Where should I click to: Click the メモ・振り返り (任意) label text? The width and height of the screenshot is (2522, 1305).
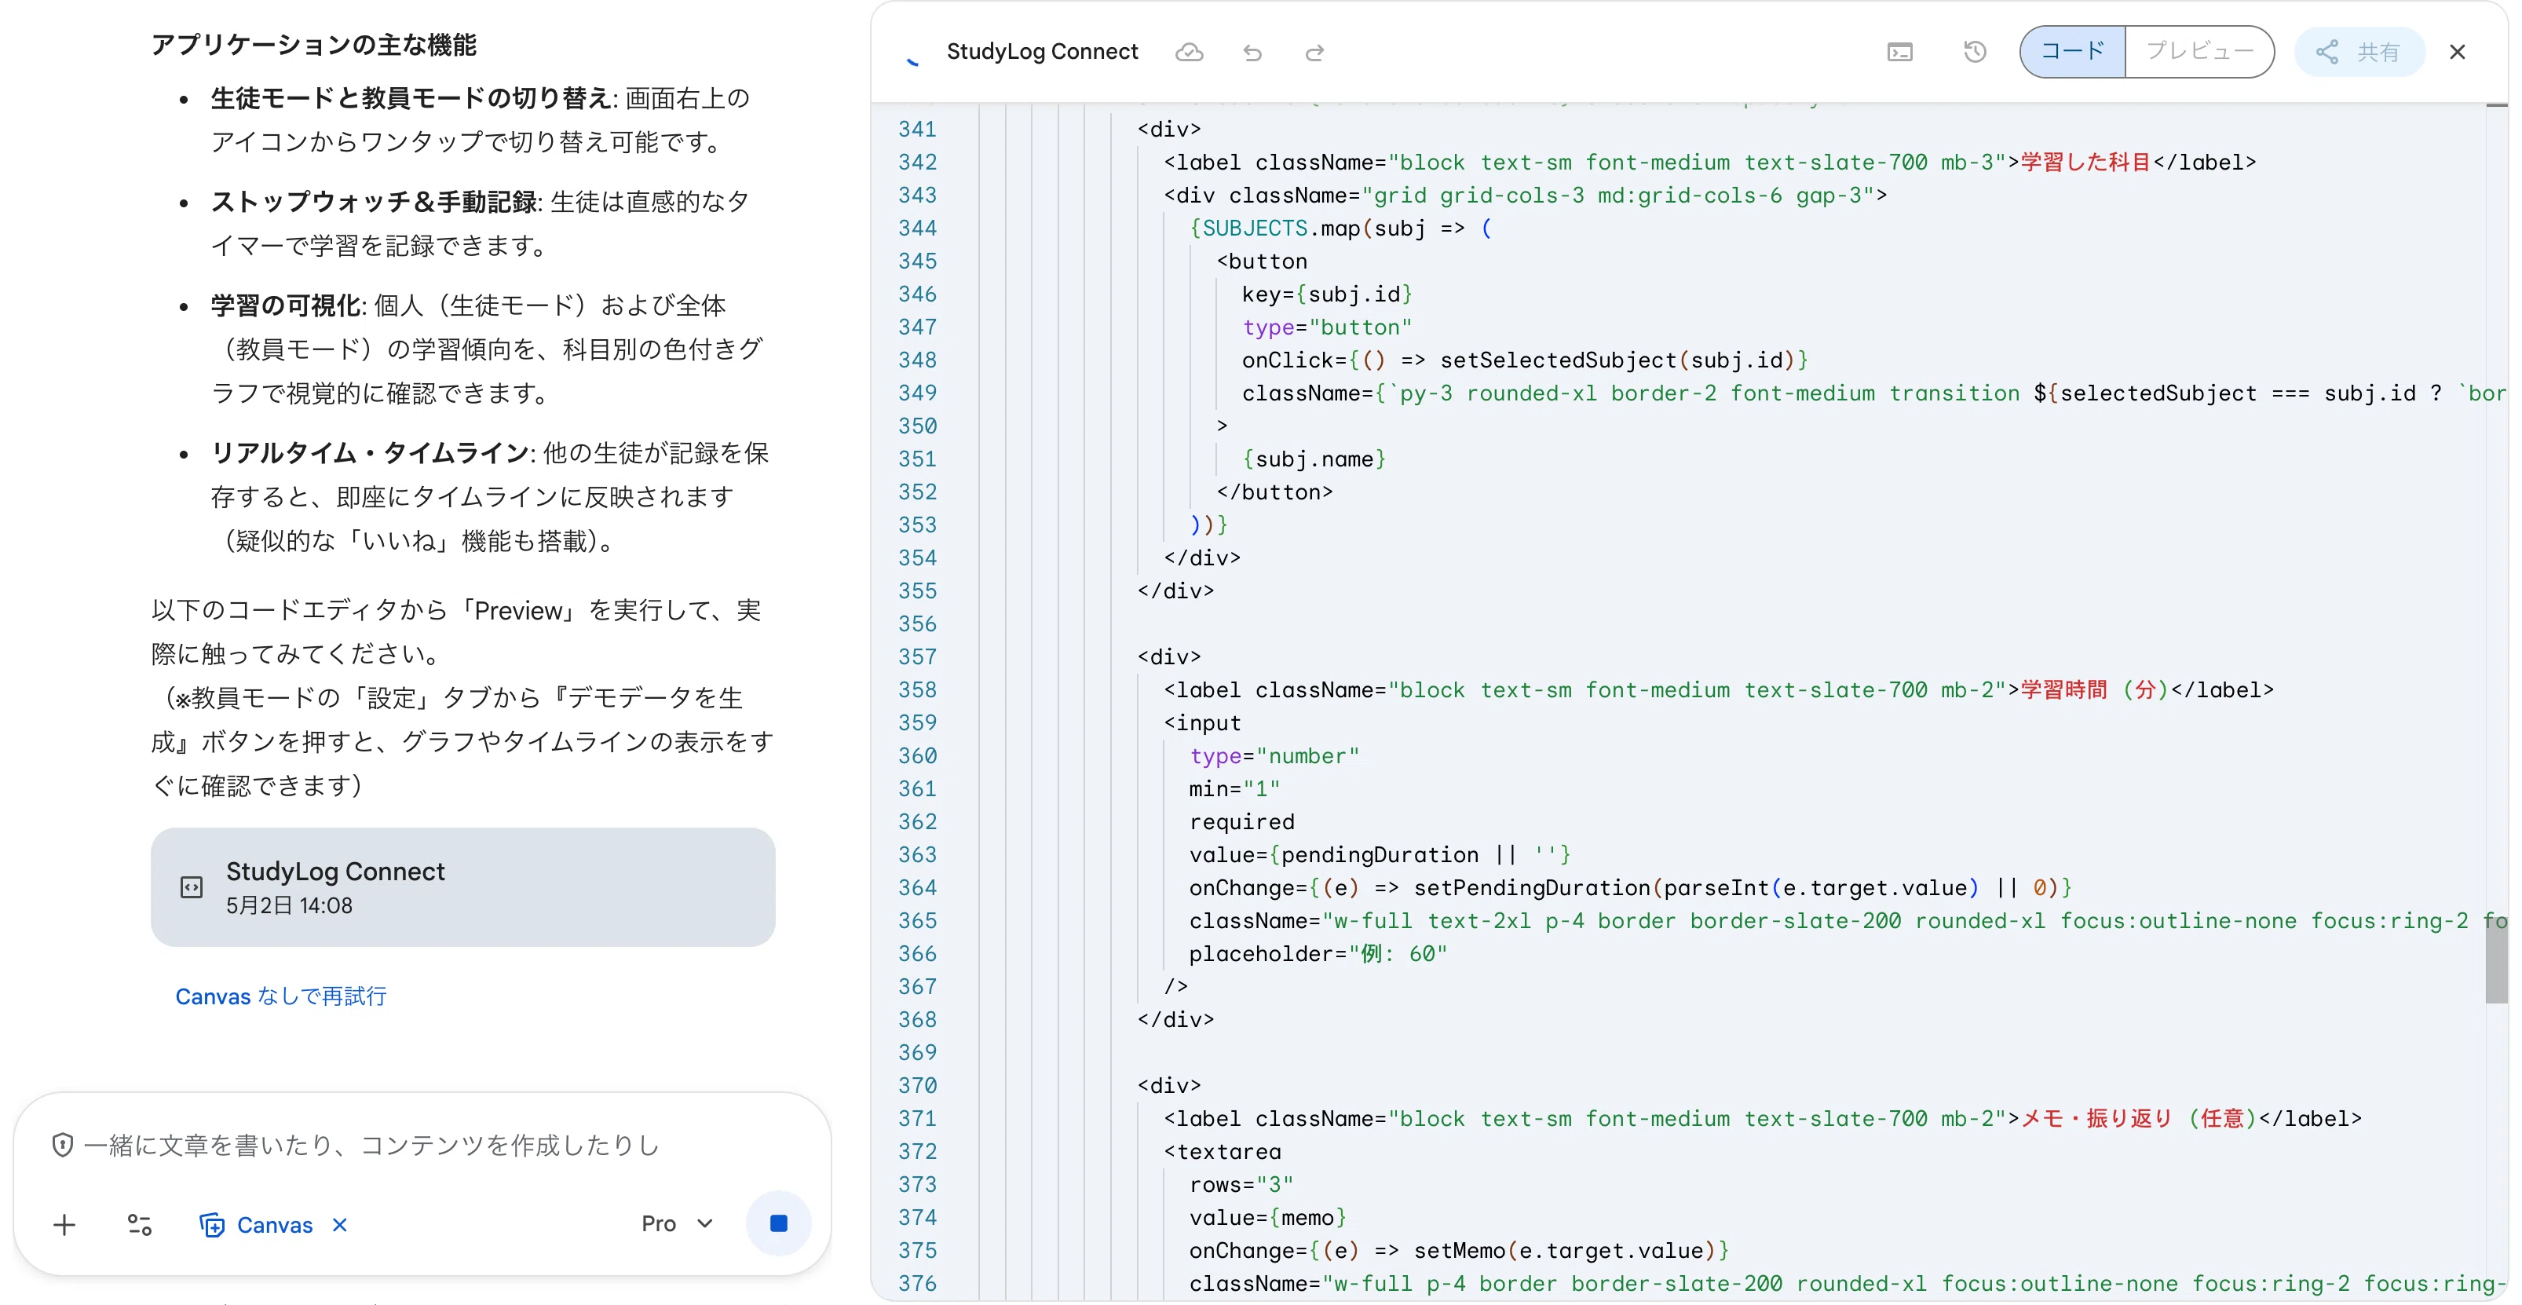pyautogui.click(x=2139, y=1119)
